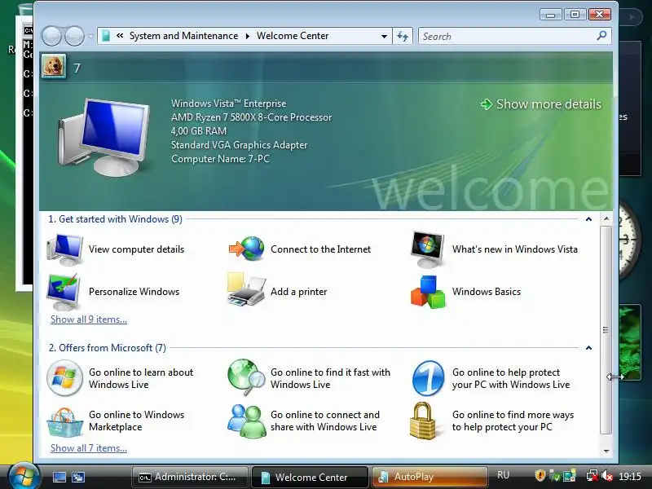The height and width of the screenshot is (489, 652).
Task: Open the recent pages dropdown next to Forward
Action: pos(90,37)
